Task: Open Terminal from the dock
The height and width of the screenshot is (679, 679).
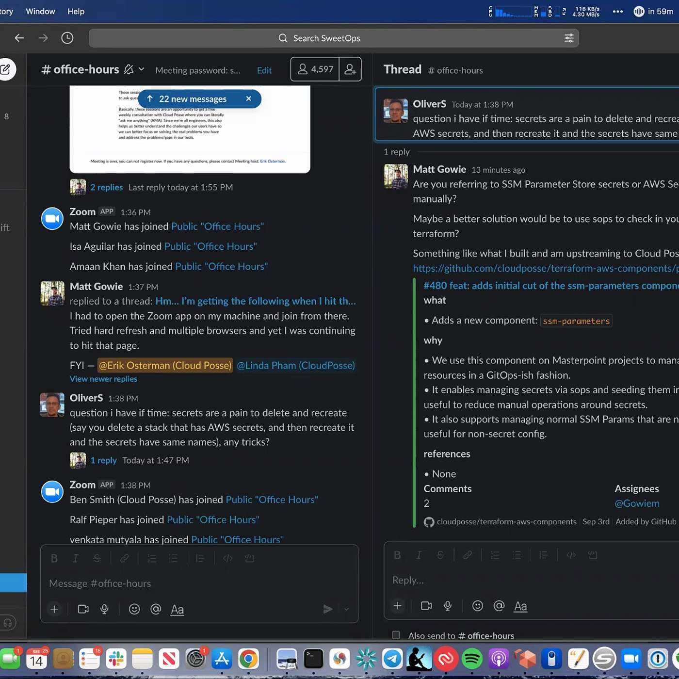Action: (313, 659)
